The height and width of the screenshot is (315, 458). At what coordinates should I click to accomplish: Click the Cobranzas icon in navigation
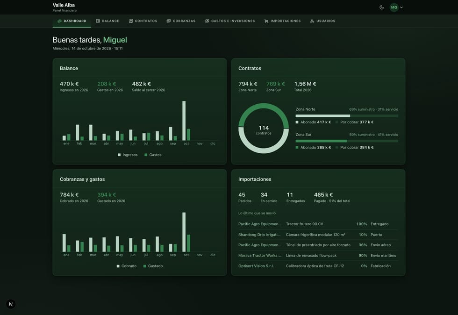pos(169,21)
